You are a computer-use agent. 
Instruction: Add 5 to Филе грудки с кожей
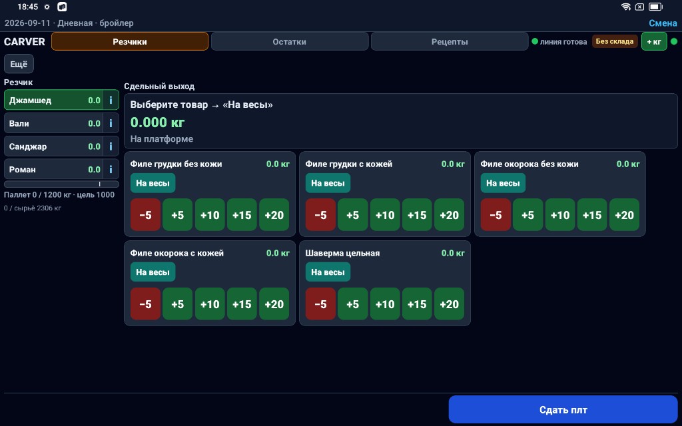pos(353,215)
